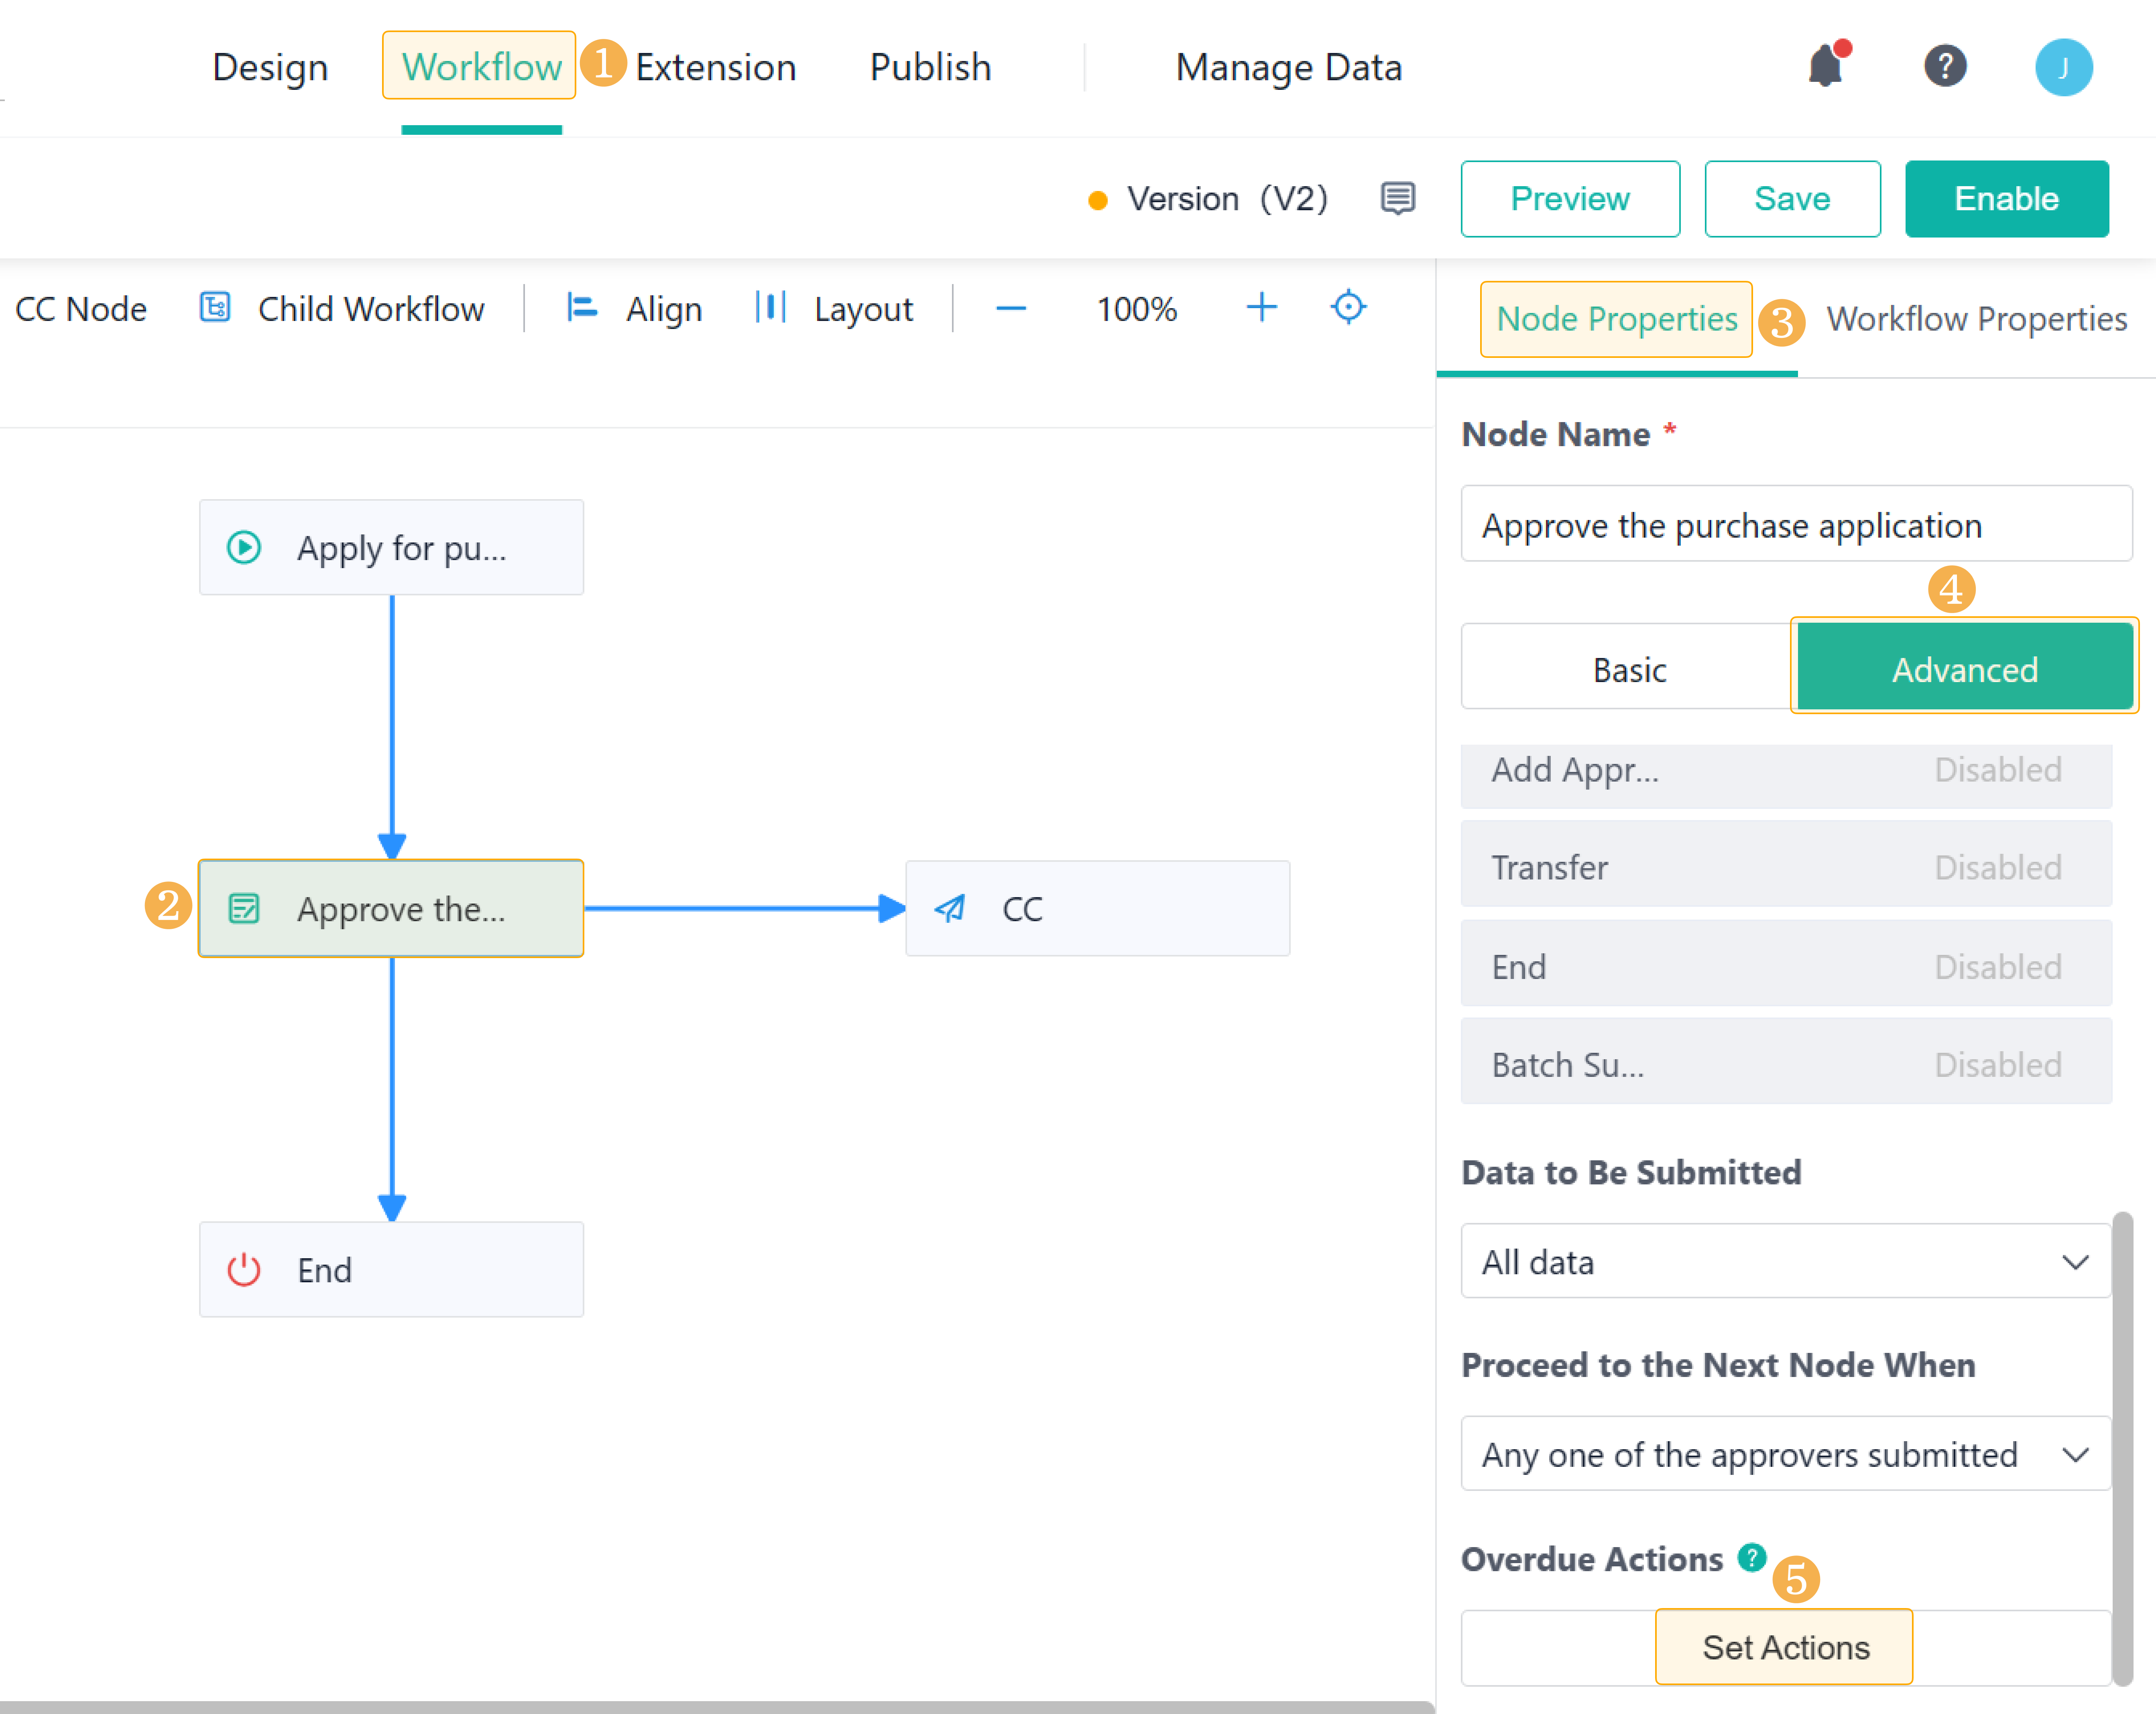Image resolution: width=2156 pixels, height=1714 pixels.
Task: Zoom out with the minus icon
Action: point(1011,308)
